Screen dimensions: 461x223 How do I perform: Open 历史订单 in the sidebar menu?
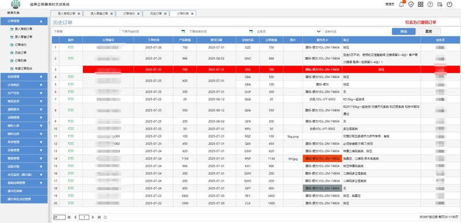(21, 53)
